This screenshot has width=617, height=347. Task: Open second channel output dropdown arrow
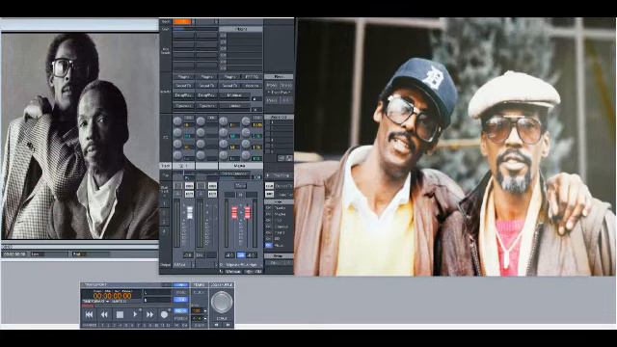216,265
